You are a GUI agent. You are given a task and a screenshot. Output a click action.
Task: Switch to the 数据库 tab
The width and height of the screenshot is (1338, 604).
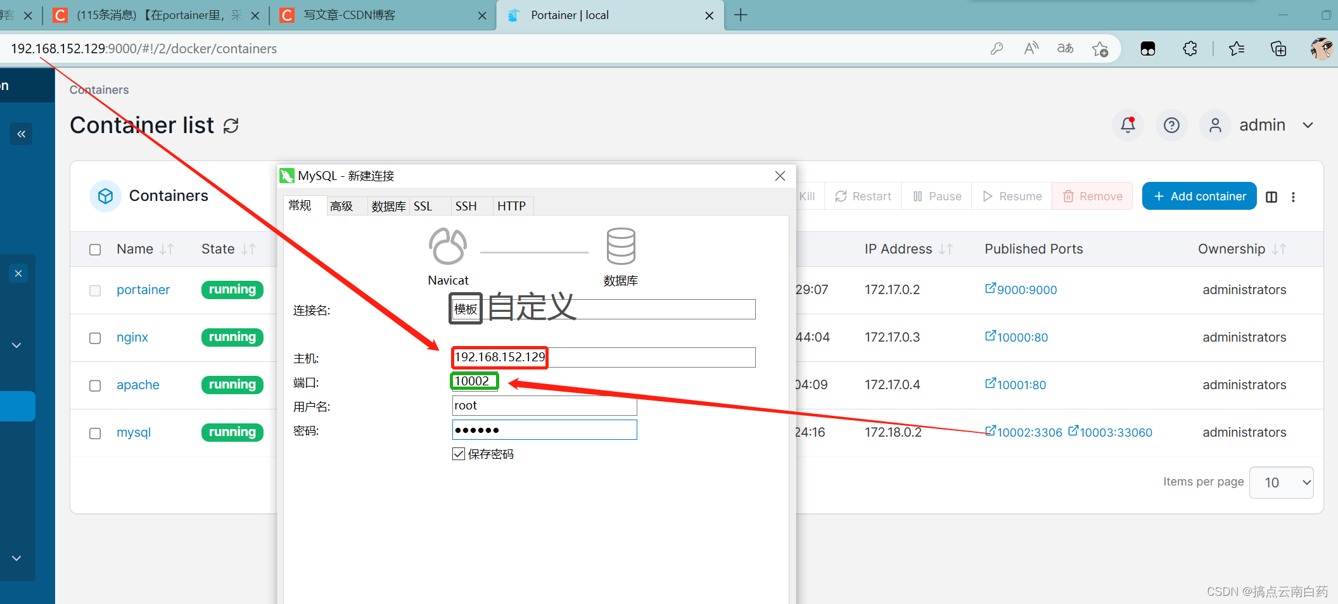tap(388, 206)
